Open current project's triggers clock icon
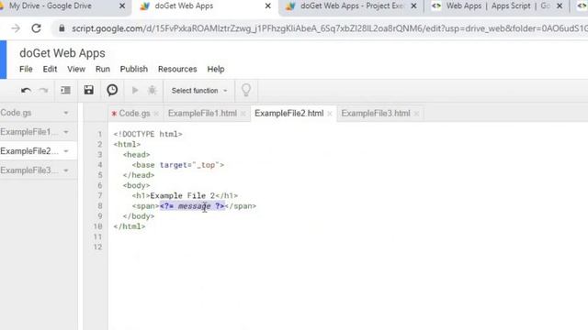The height and width of the screenshot is (330, 588). coord(112,90)
